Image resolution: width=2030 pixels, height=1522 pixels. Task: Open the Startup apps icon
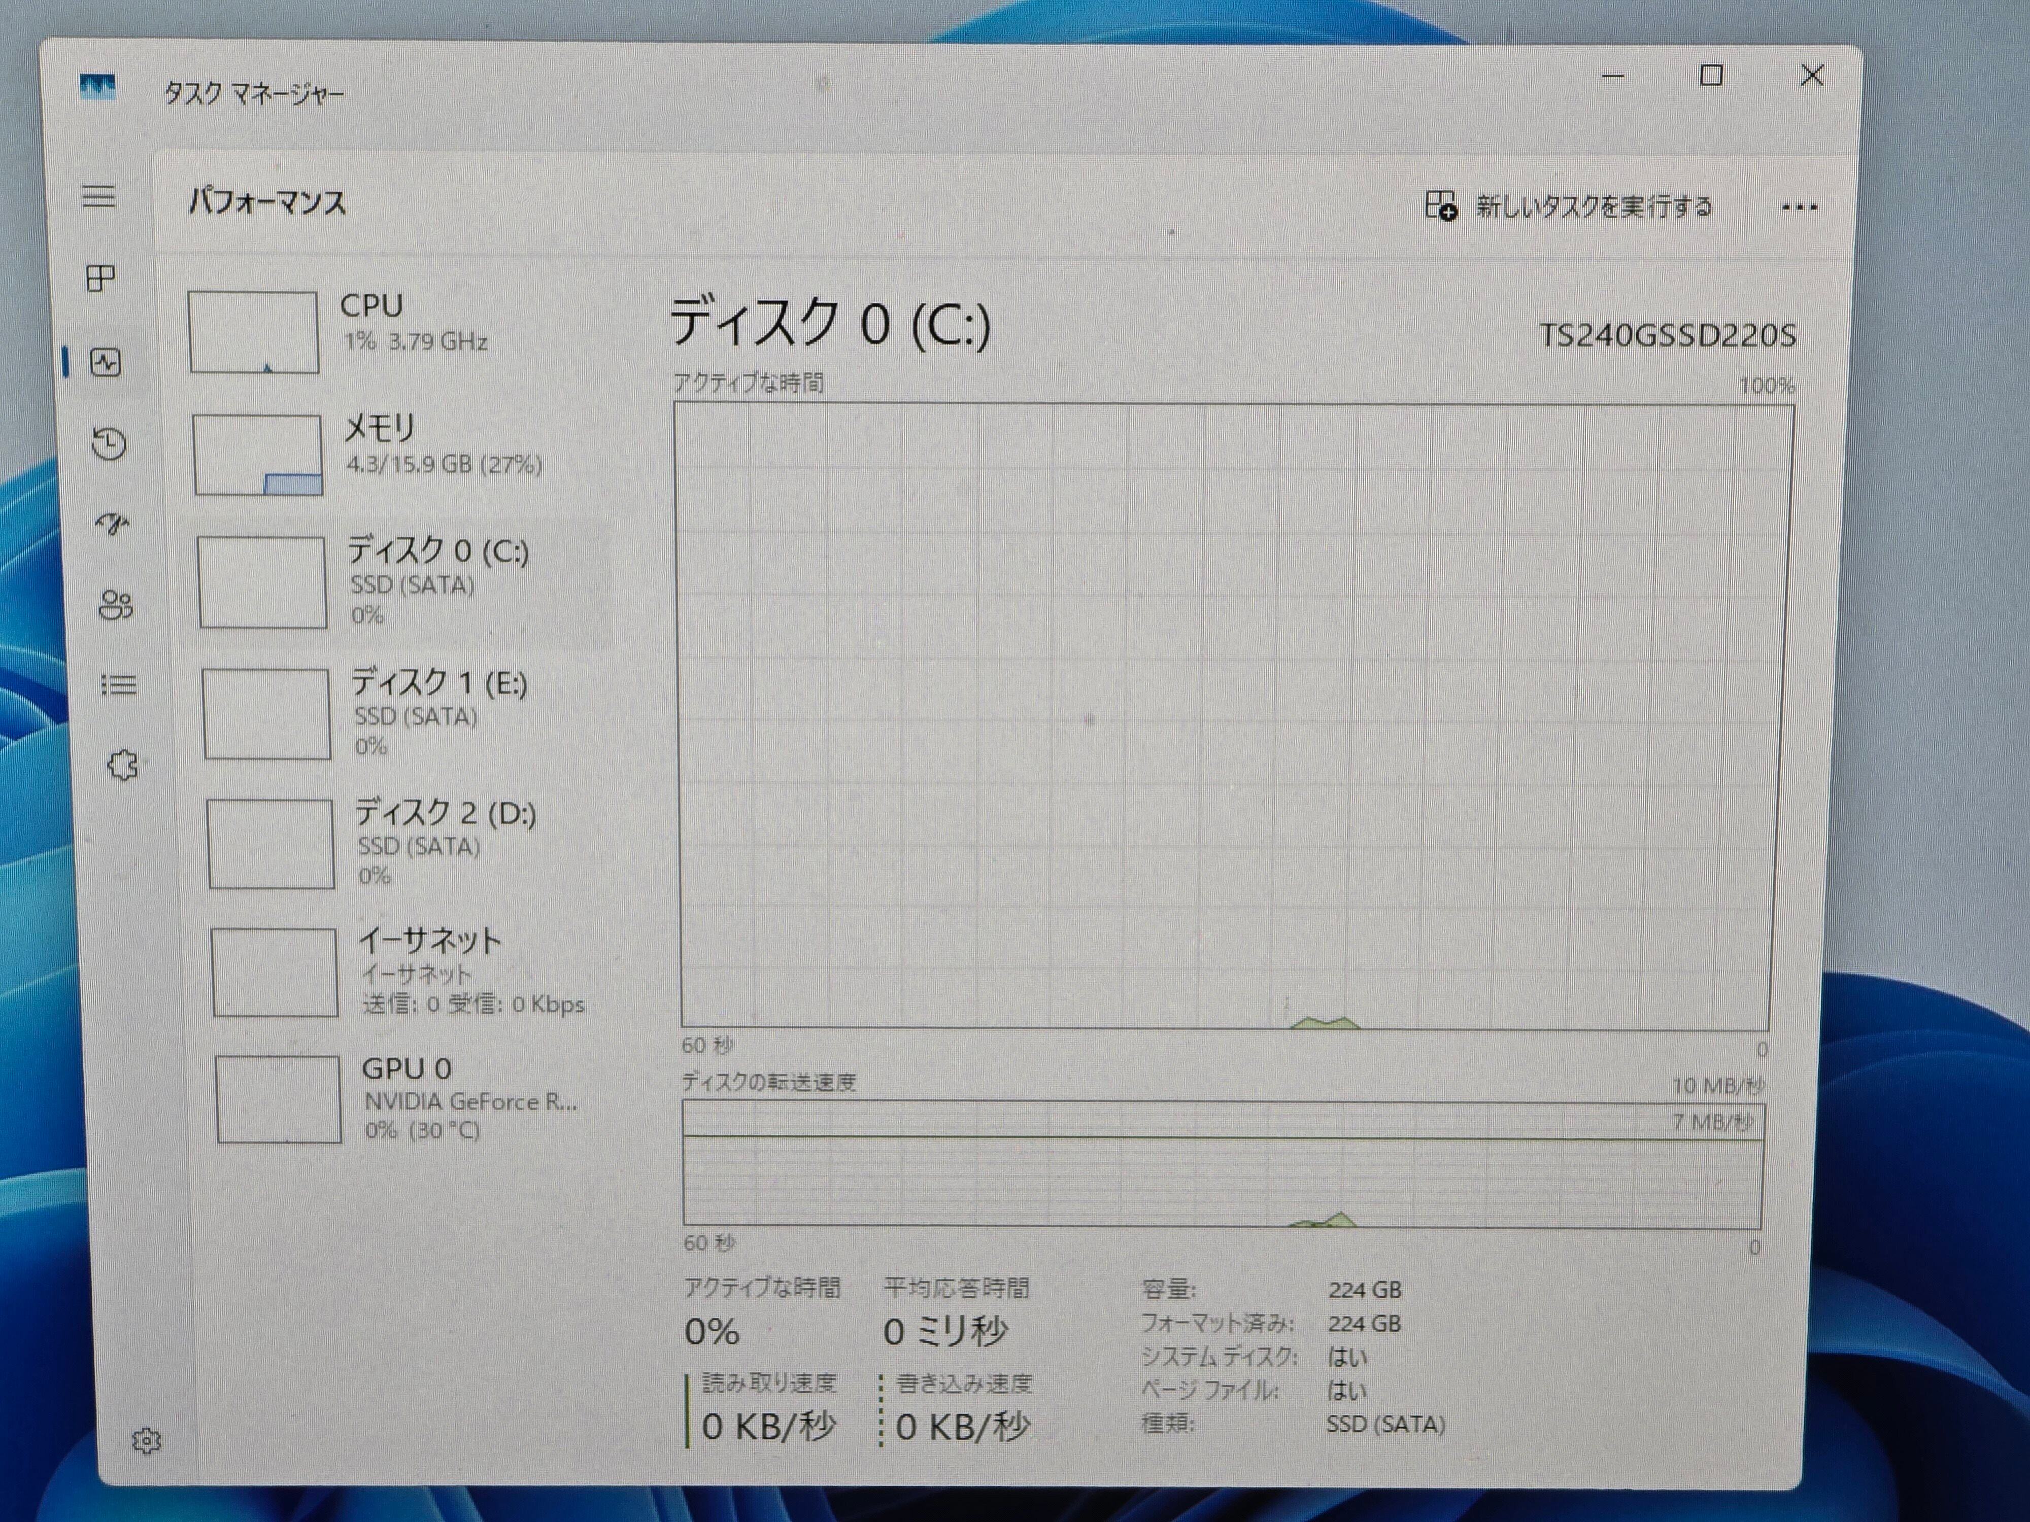click(112, 524)
